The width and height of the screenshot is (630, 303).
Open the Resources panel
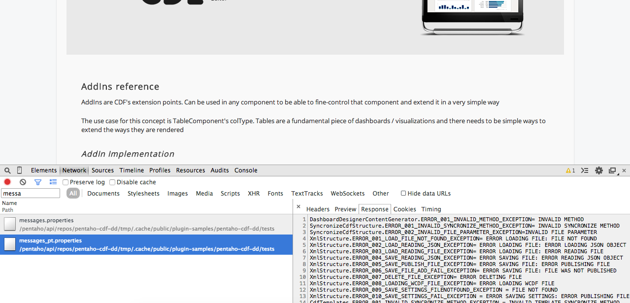coord(191,170)
